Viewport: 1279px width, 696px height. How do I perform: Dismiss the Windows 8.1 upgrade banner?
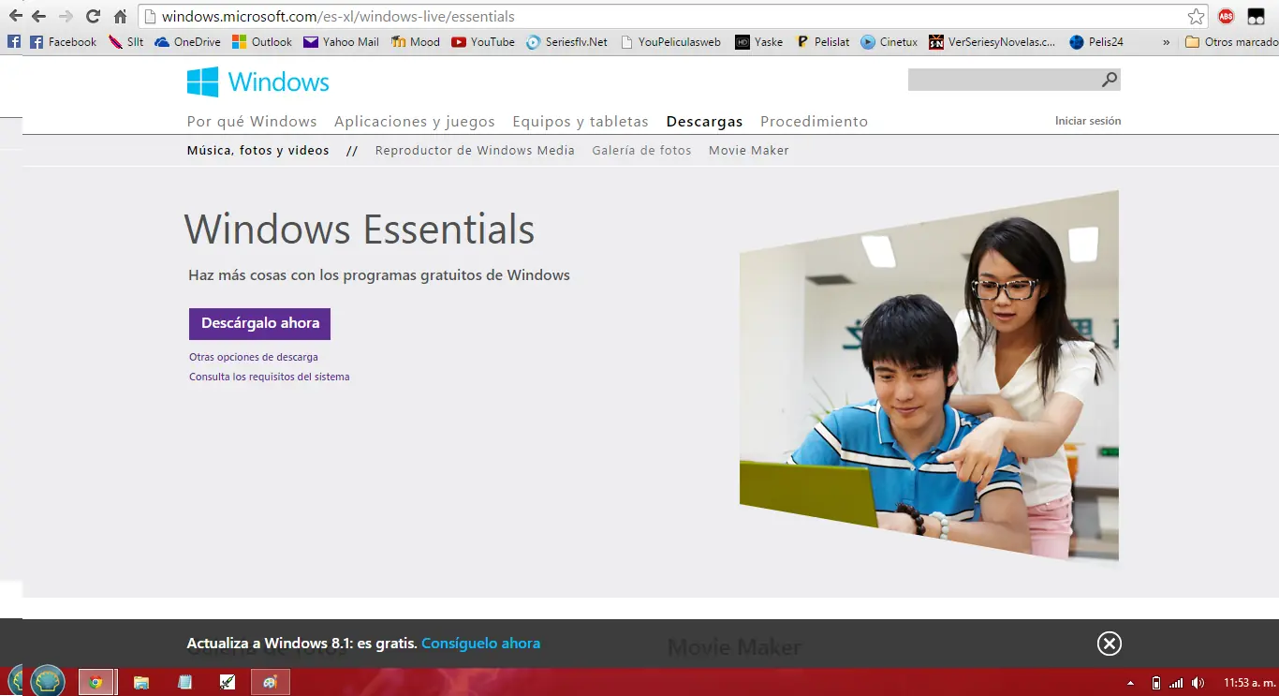coord(1109,644)
